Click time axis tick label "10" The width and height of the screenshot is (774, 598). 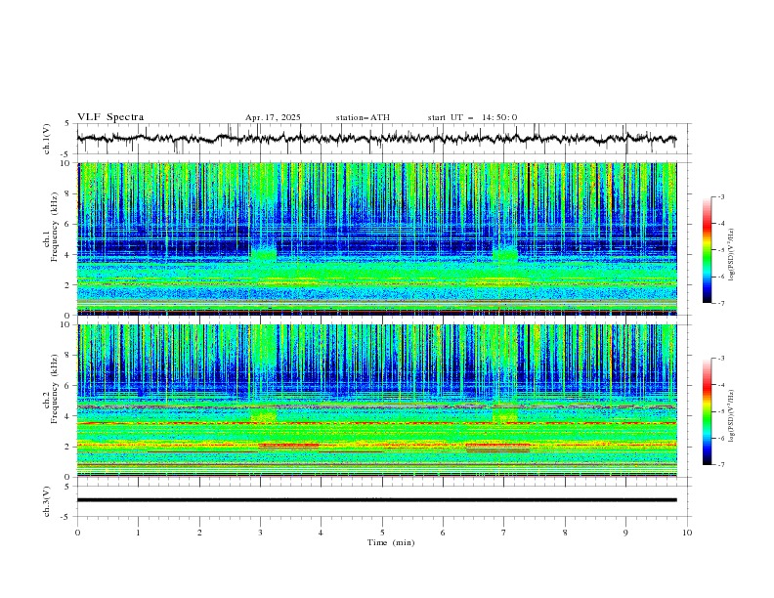(x=687, y=533)
